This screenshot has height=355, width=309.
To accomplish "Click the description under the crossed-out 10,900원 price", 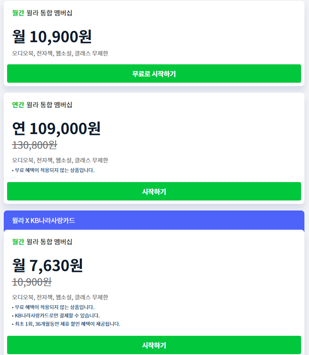I will click(60, 297).
